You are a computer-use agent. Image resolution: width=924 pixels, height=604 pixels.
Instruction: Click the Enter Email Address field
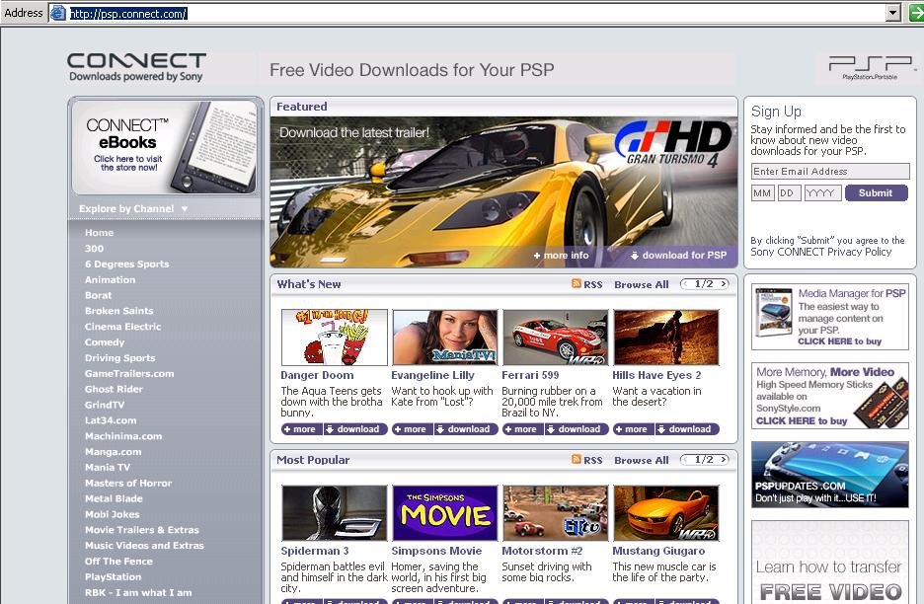tap(830, 172)
